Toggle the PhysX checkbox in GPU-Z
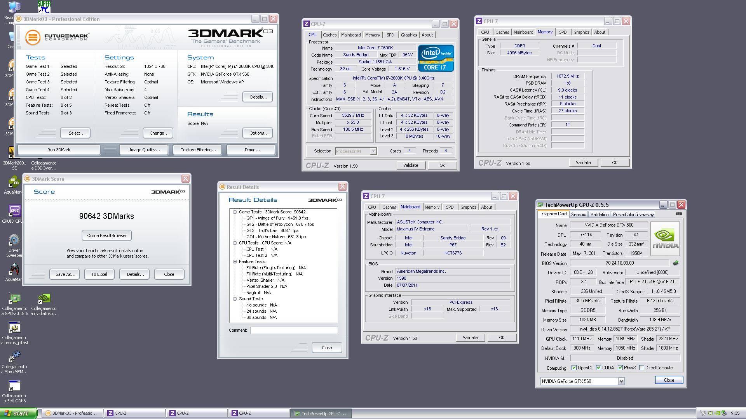Viewport: 746px width, 419px height. pyautogui.click(x=620, y=368)
